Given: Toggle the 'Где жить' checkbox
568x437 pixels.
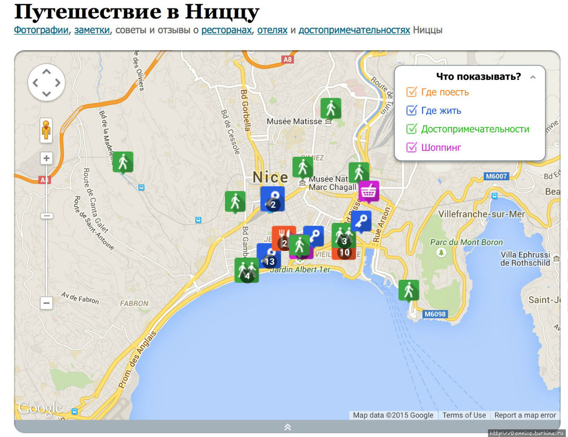Looking at the screenshot, I should [x=412, y=110].
